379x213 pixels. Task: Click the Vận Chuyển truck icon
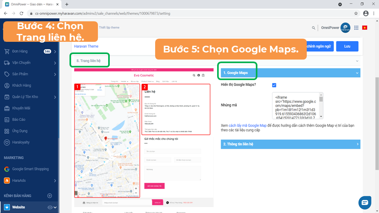tap(7, 63)
